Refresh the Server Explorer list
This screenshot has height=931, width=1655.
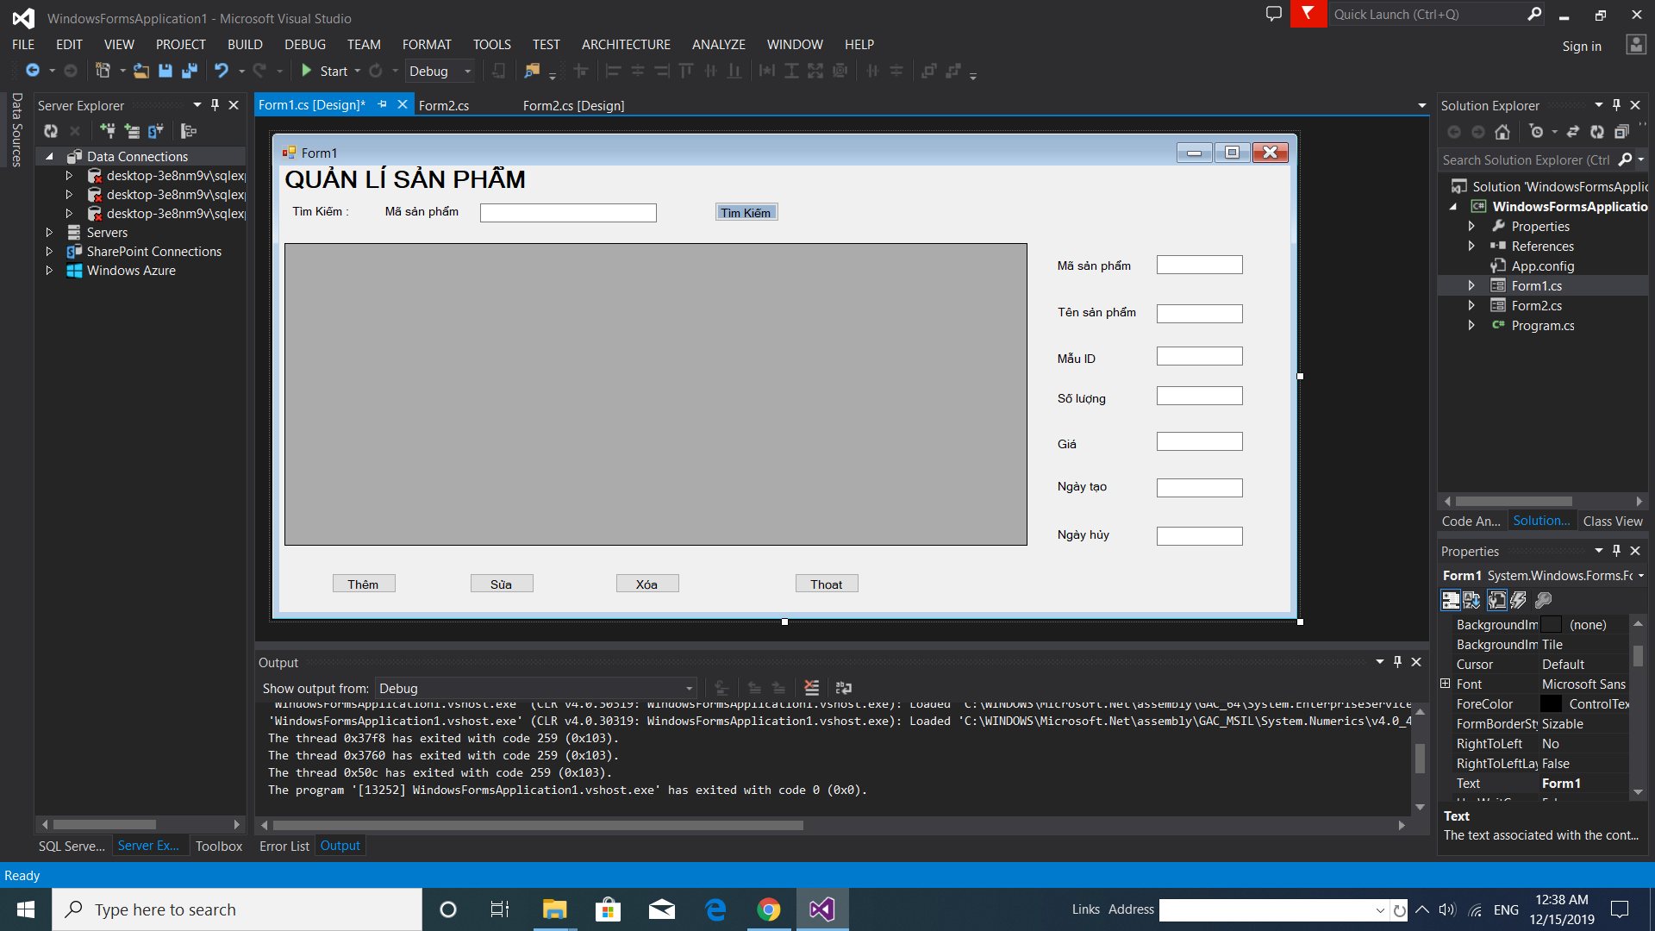click(x=51, y=131)
